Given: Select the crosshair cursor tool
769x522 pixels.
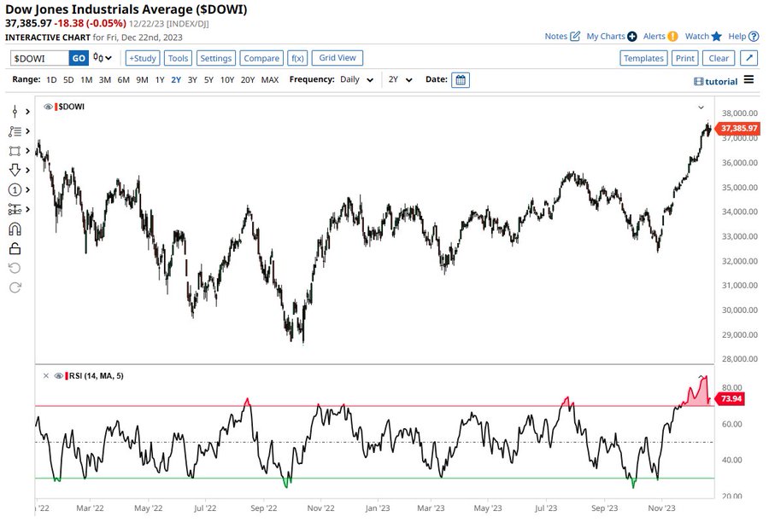Looking at the screenshot, I should [x=15, y=112].
